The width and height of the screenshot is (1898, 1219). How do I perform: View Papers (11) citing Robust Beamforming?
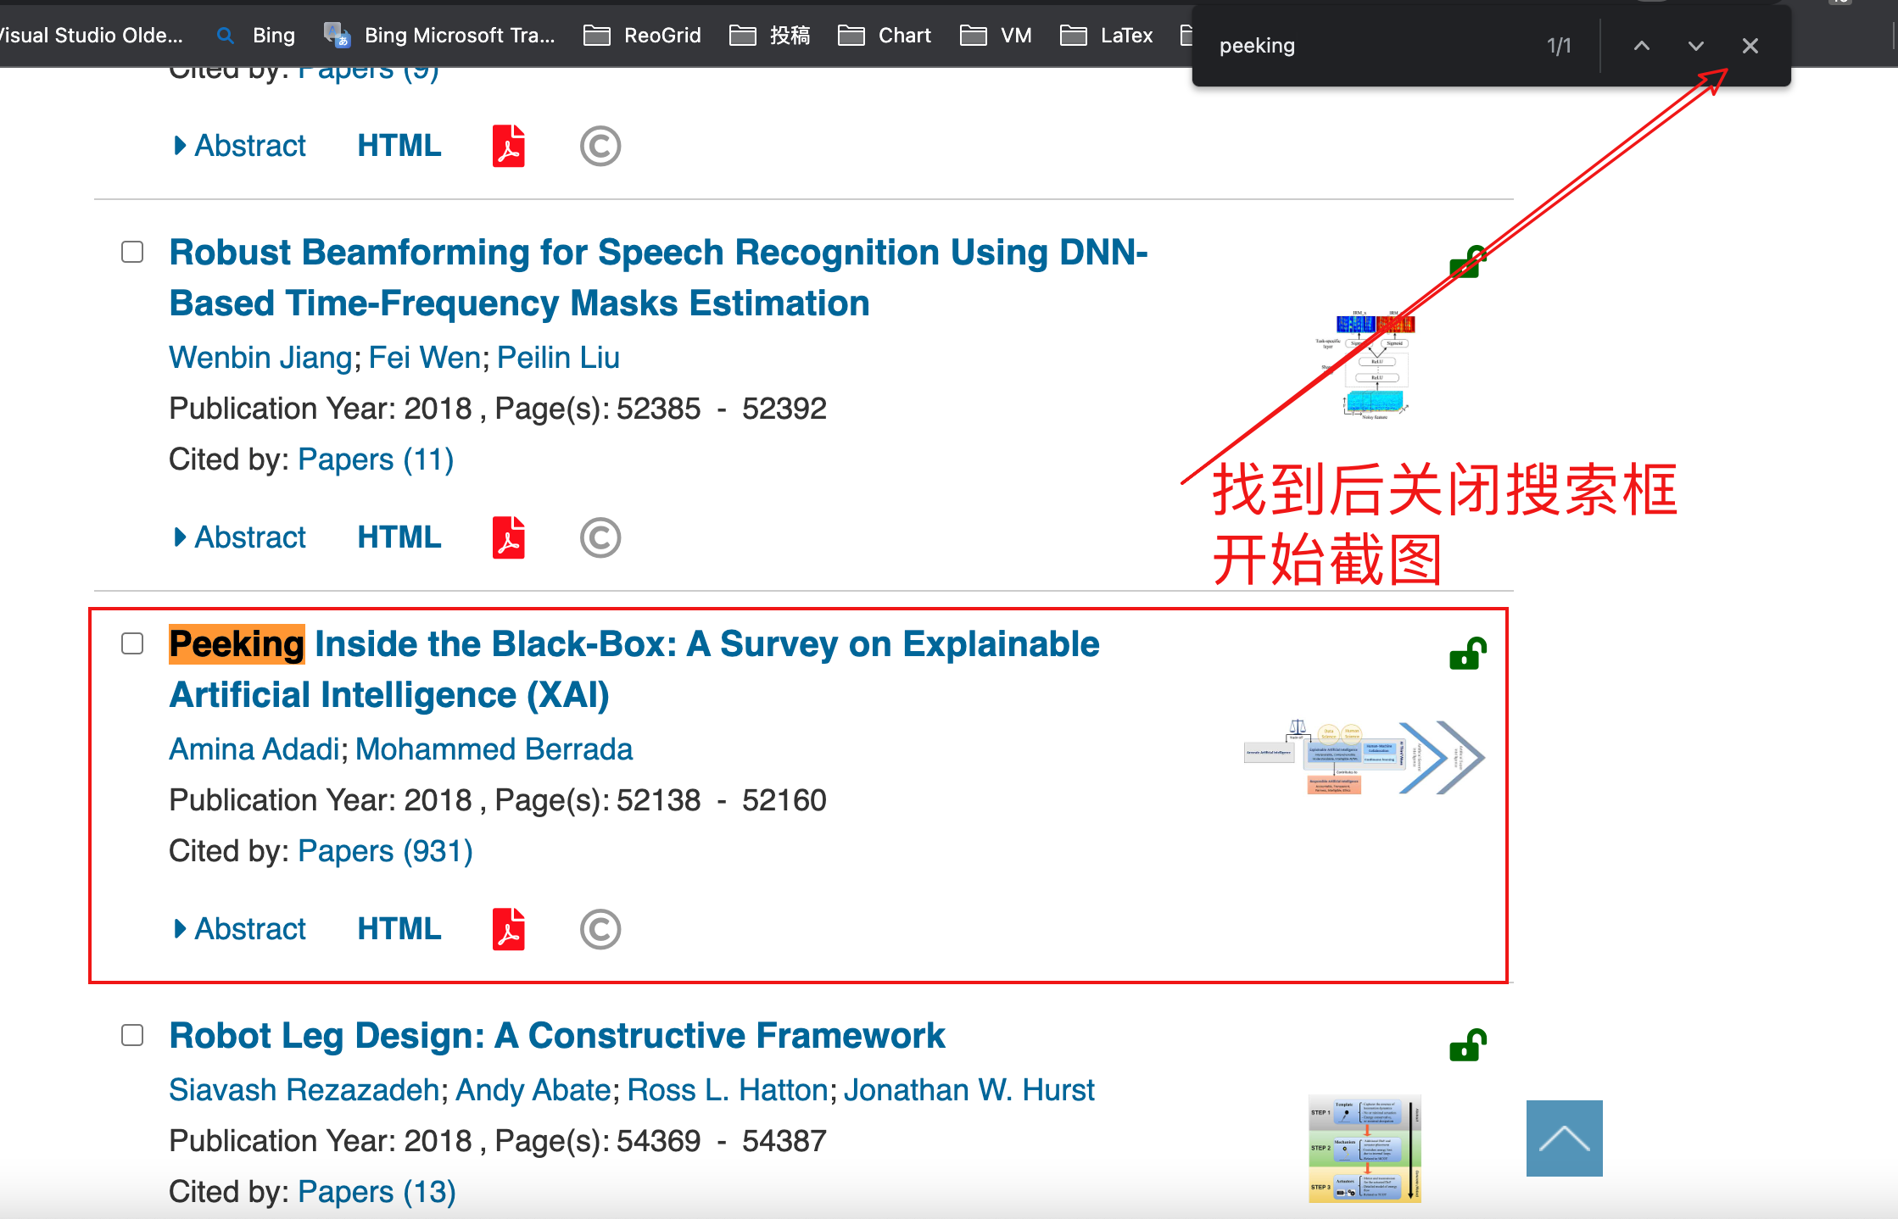tap(376, 459)
